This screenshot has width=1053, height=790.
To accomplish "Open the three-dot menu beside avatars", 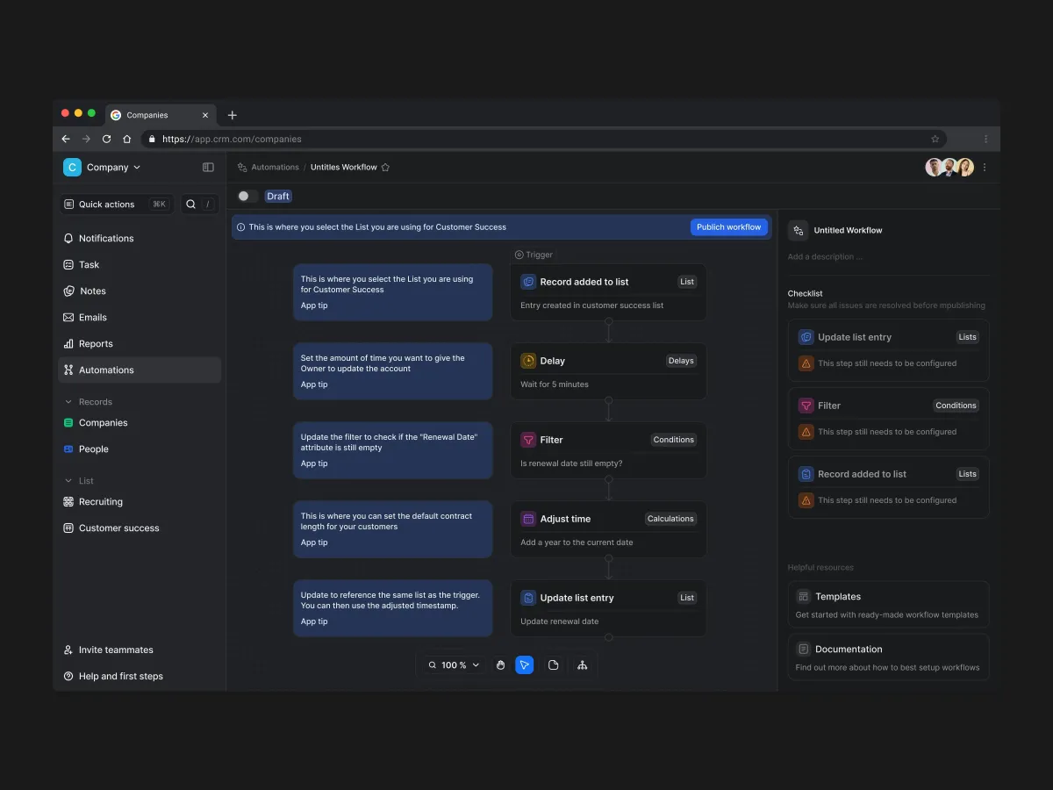I will (984, 168).
